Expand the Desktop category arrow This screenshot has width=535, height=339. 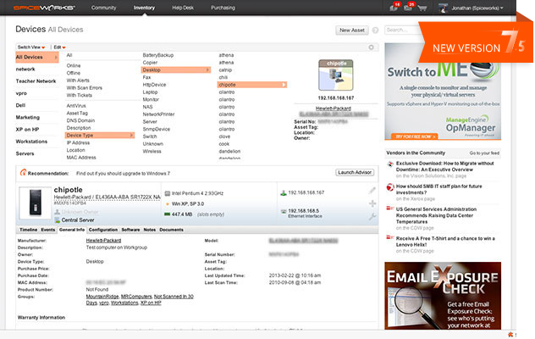coord(207,69)
